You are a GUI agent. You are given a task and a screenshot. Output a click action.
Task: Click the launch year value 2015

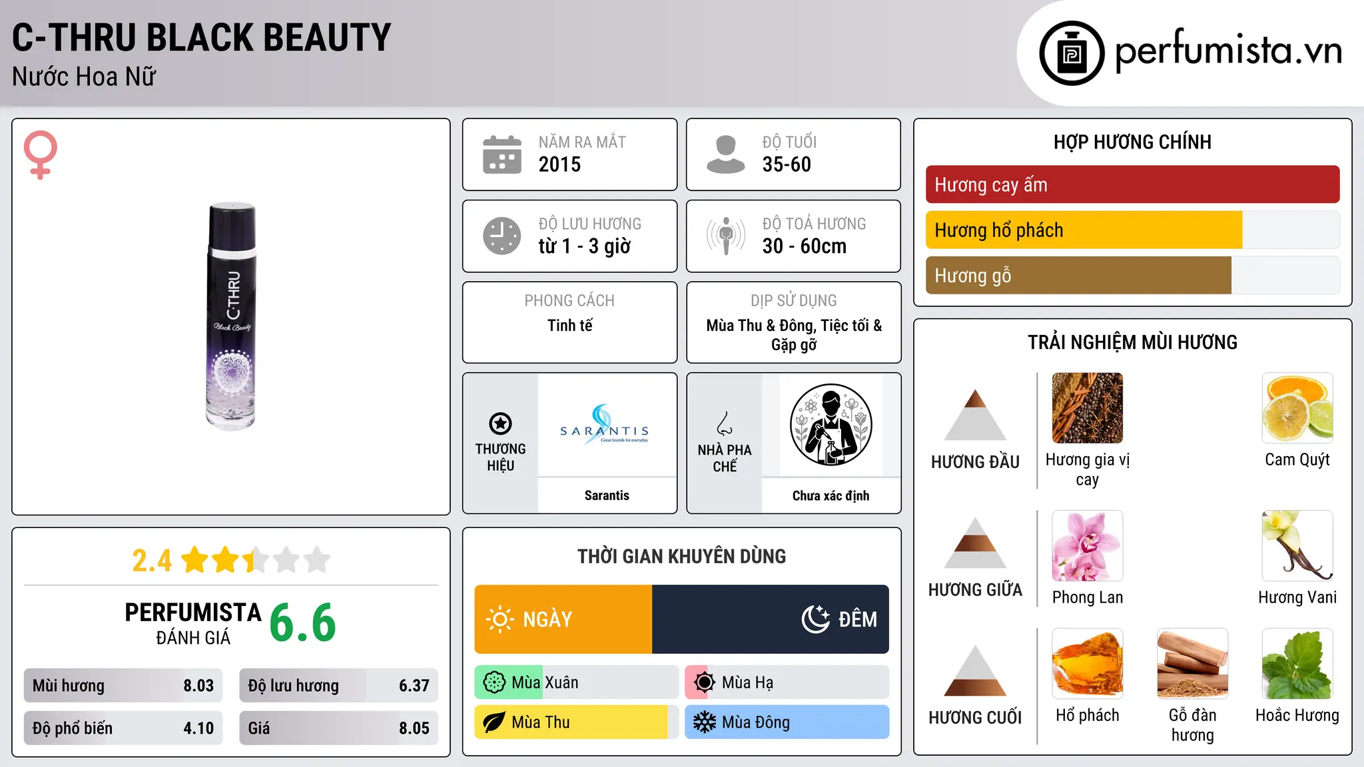pyautogui.click(x=559, y=164)
